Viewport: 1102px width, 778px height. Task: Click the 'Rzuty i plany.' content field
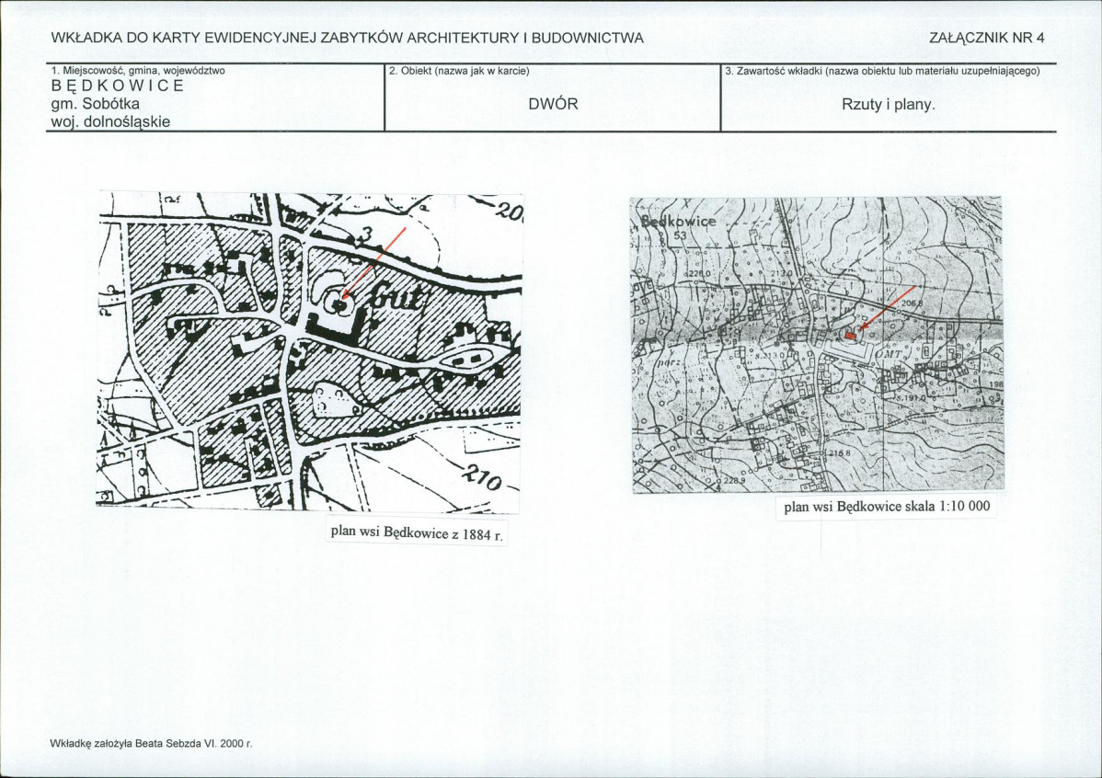pos(889,105)
